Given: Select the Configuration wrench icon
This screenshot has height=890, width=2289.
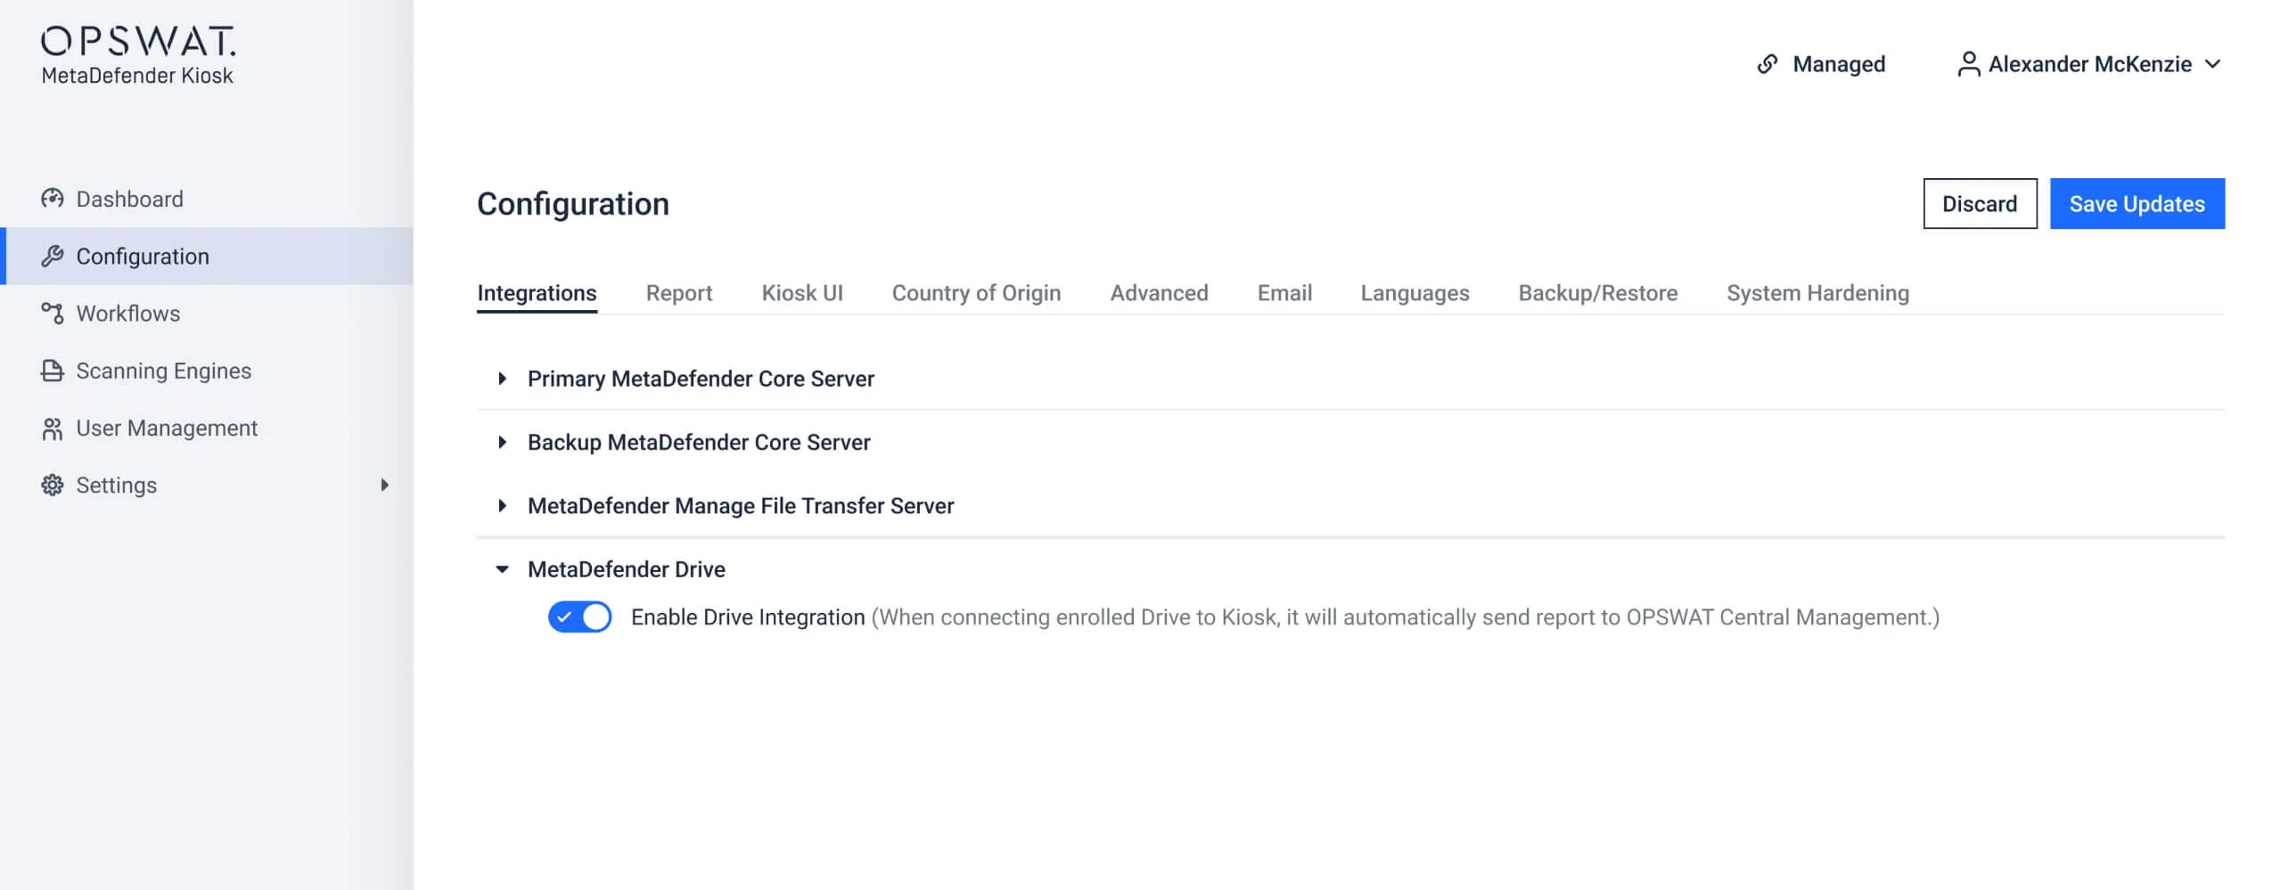Looking at the screenshot, I should point(53,256).
